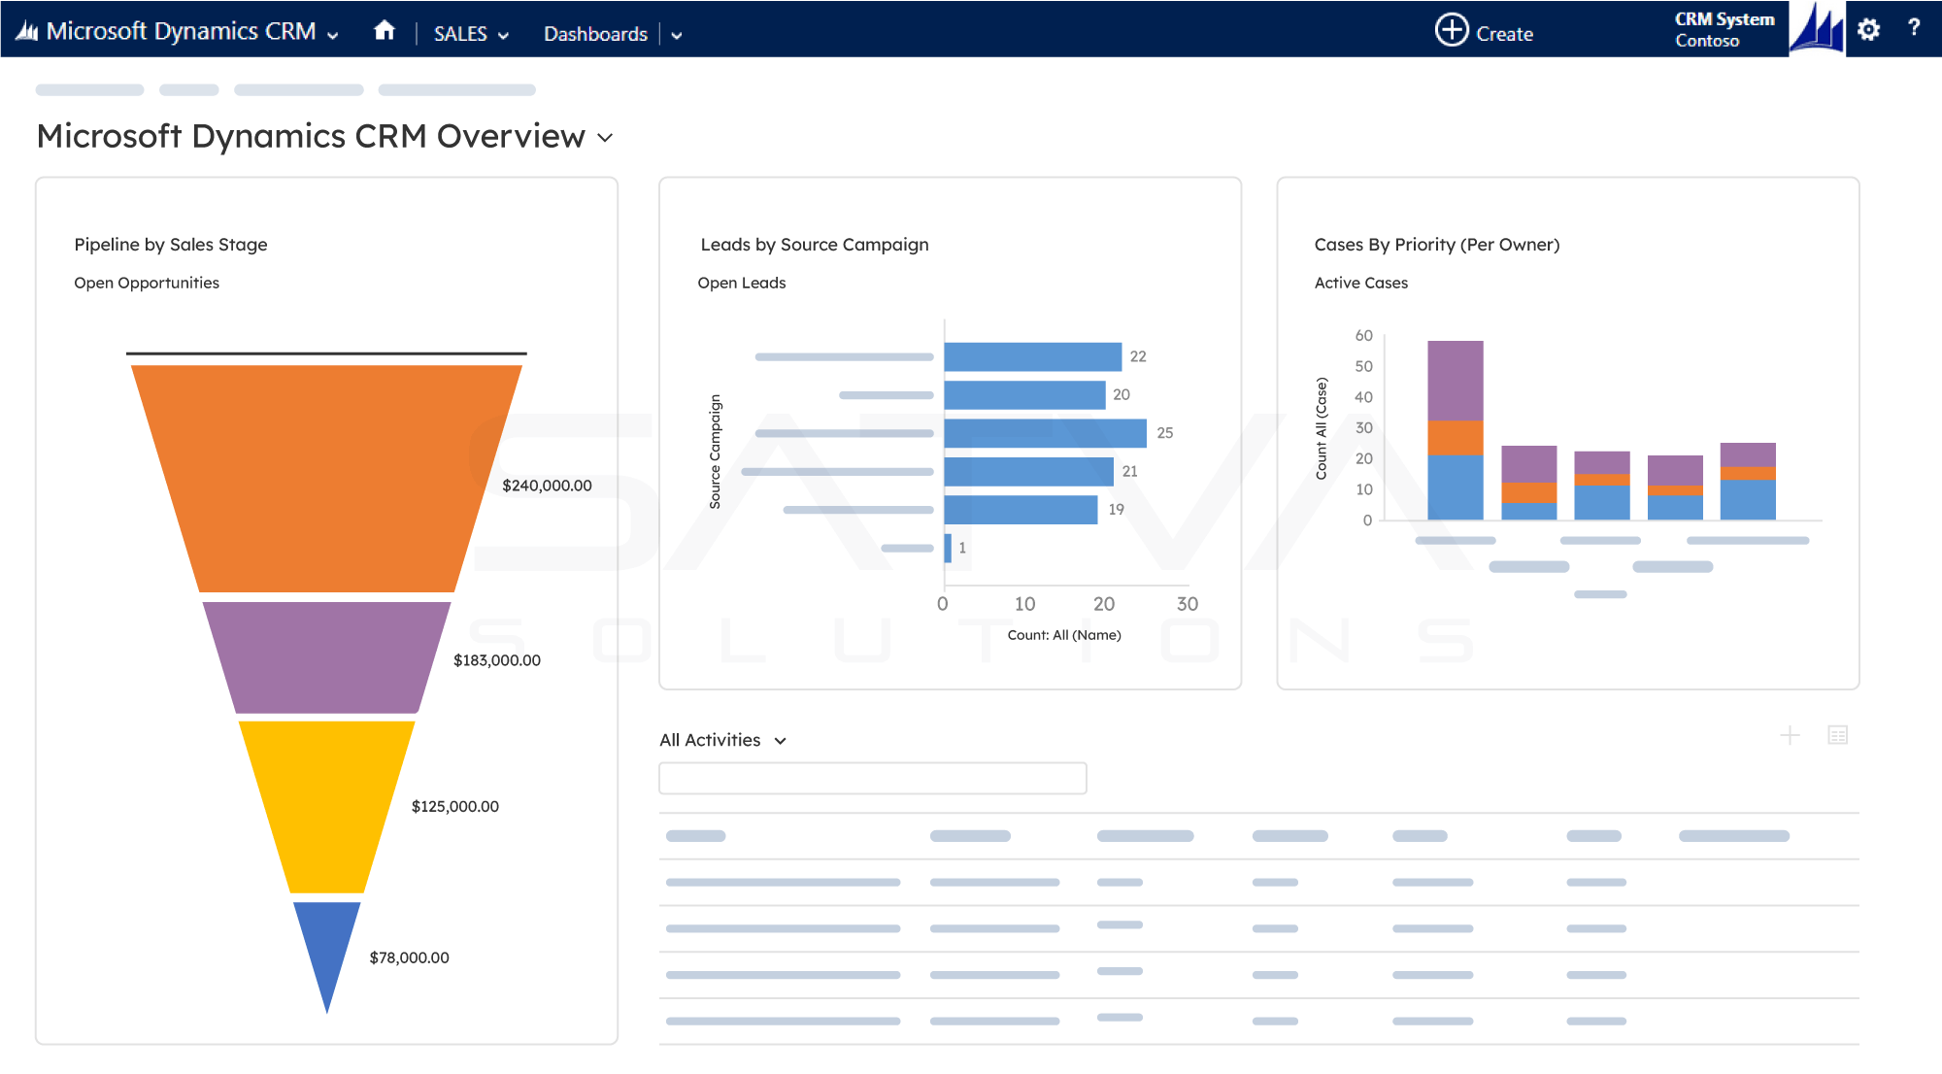Go to the Home icon
The width and height of the screenshot is (1942, 1074).
point(385,30)
